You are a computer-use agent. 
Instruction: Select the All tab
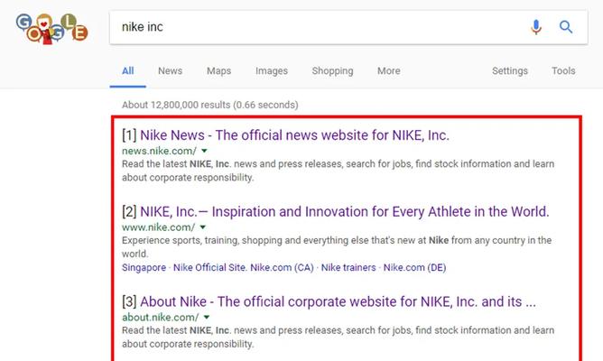(127, 71)
